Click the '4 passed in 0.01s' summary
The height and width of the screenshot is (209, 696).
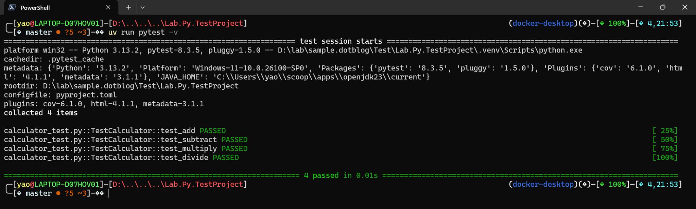click(x=341, y=175)
